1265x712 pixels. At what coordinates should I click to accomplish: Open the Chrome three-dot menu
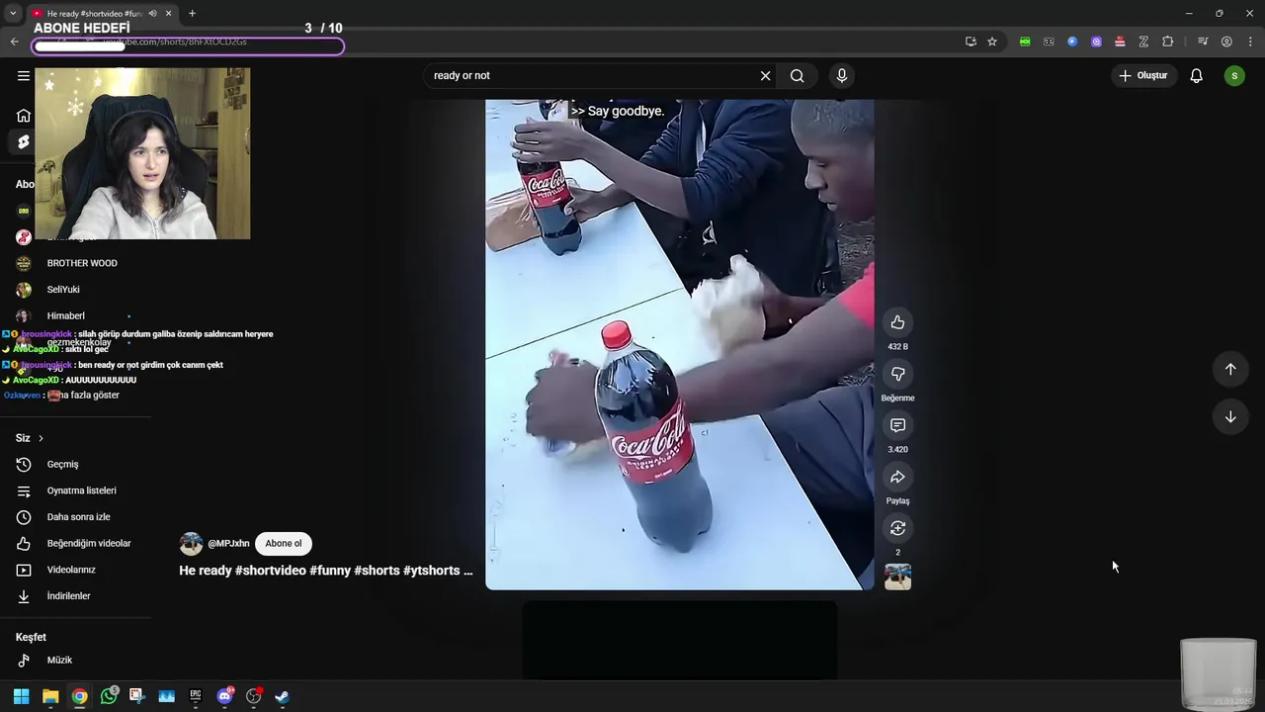click(1250, 42)
